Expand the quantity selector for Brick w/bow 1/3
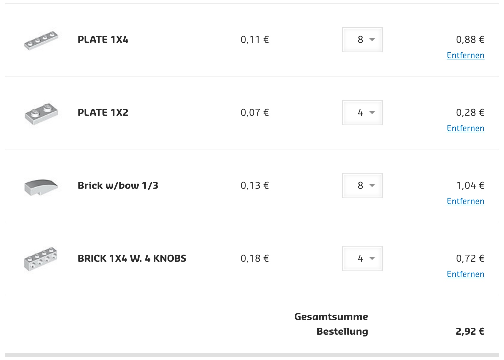The width and height of the screenshot is (504, 360). point(362,186)
